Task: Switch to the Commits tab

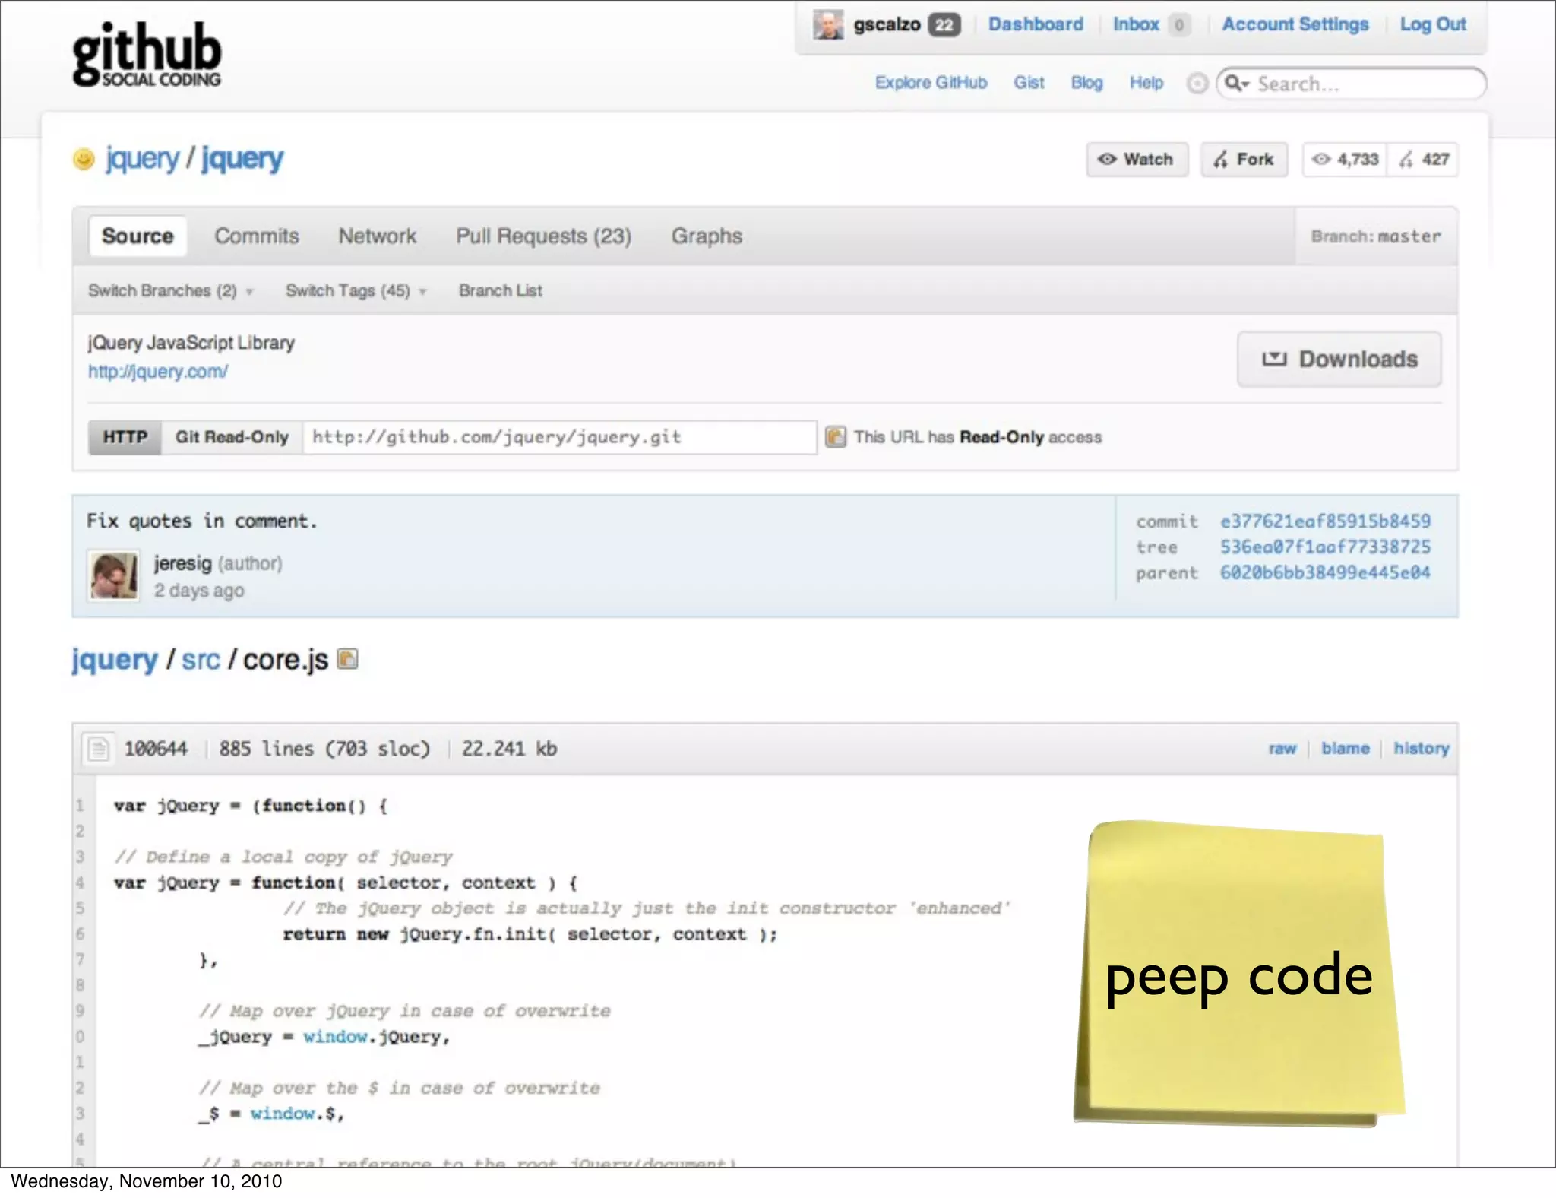Action: (257, 236)
